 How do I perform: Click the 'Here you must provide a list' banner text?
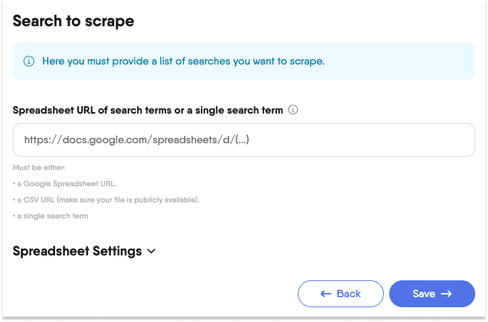click(184, 61)
